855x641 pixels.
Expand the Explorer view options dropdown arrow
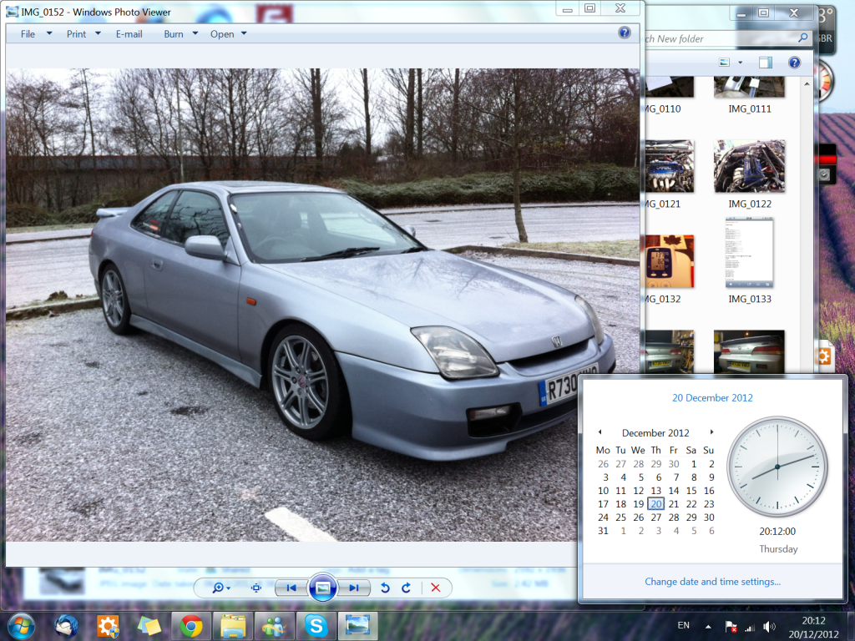pyautogui.click(x=741, y=62)
